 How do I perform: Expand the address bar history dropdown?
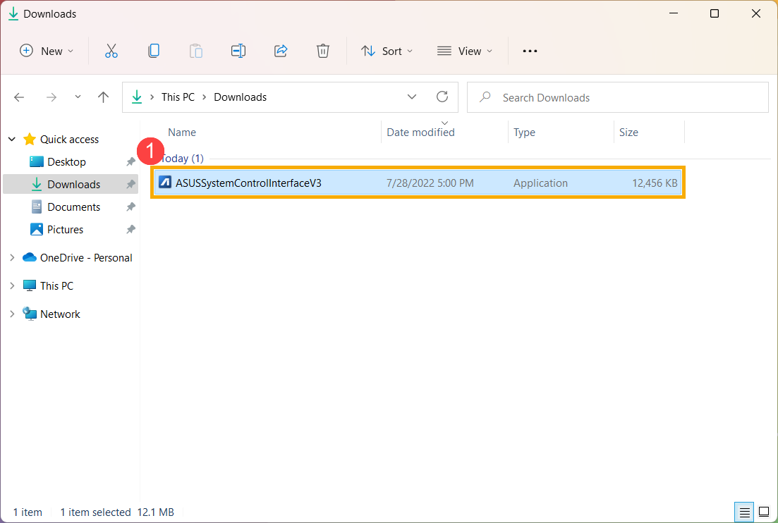(x=412, y=97)
